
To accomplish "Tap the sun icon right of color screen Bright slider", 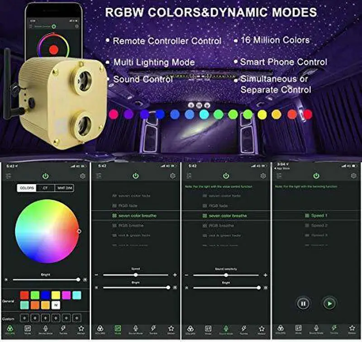I will (85, 280).
